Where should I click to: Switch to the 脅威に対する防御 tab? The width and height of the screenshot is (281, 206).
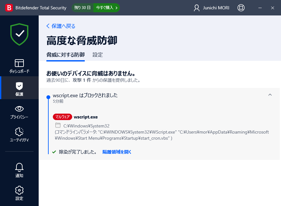[65, 55]
